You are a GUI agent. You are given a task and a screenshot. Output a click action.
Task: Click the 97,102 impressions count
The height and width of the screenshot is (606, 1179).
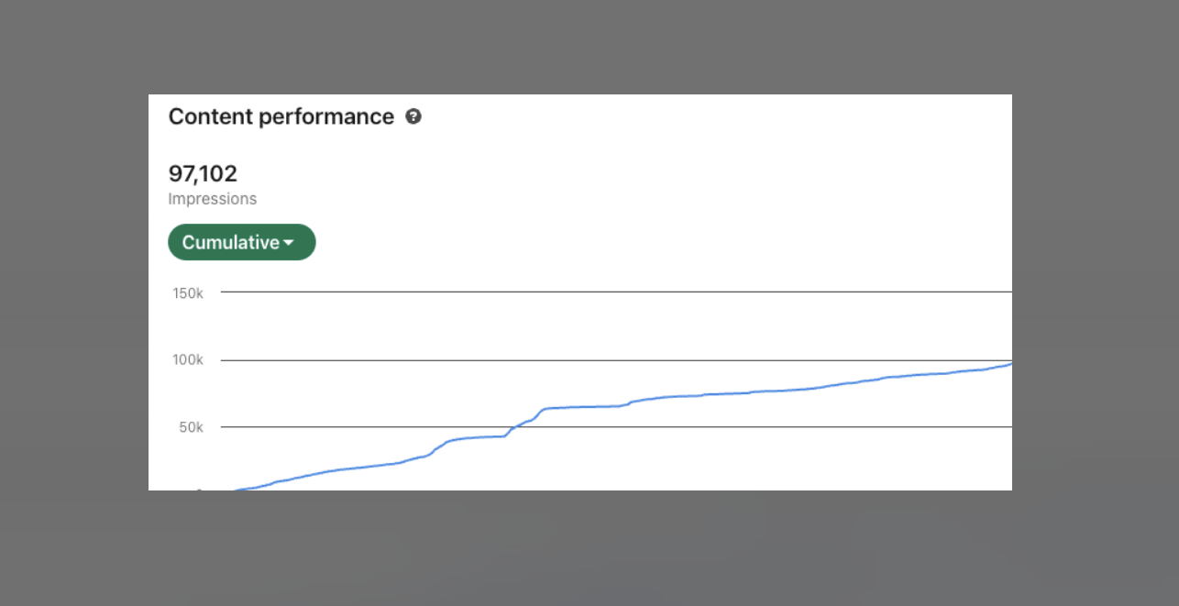(x=203, y=173)
